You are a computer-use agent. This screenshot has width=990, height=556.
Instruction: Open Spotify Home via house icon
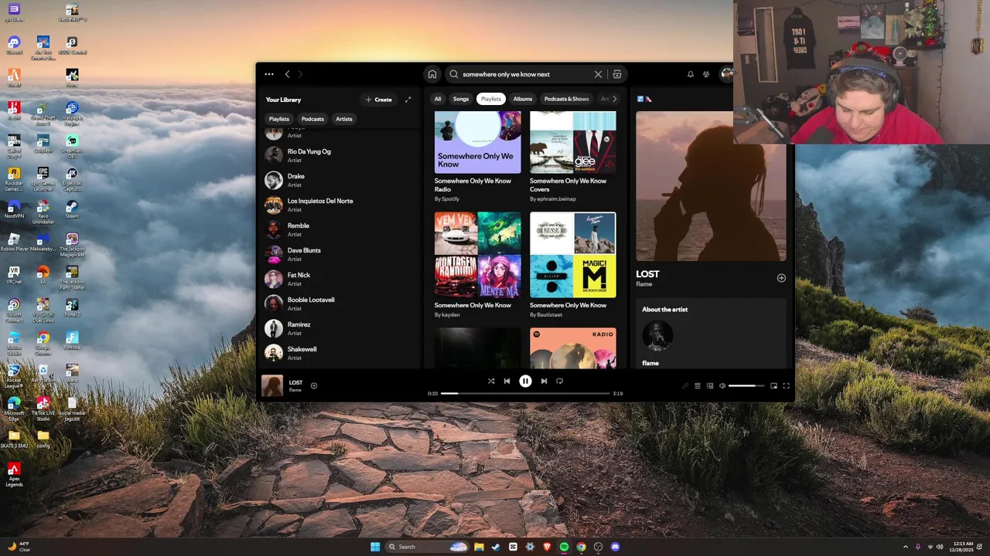point(432,74)
